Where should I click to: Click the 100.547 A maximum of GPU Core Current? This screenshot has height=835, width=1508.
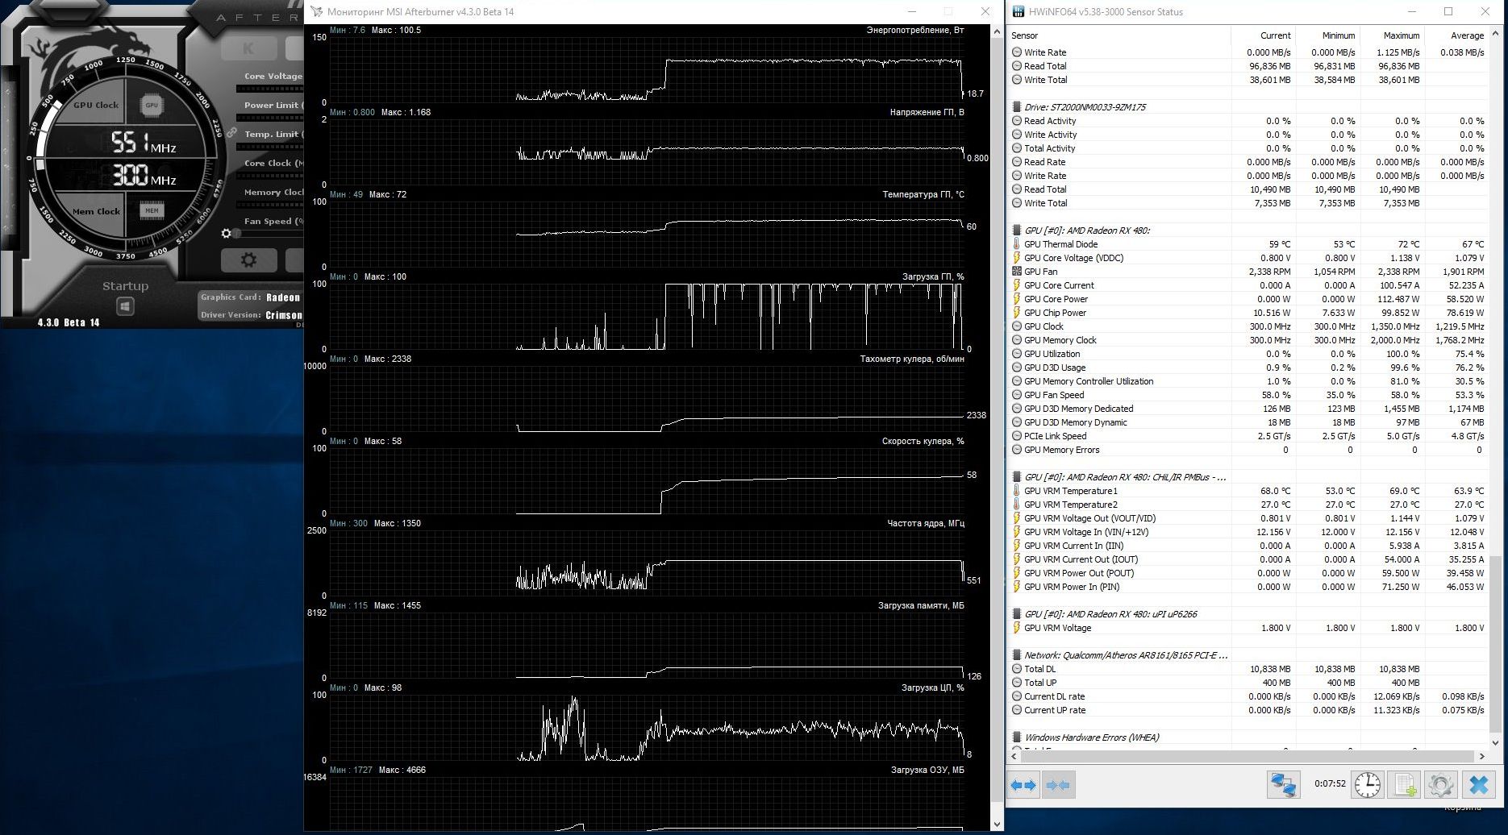pos(1399,285)
